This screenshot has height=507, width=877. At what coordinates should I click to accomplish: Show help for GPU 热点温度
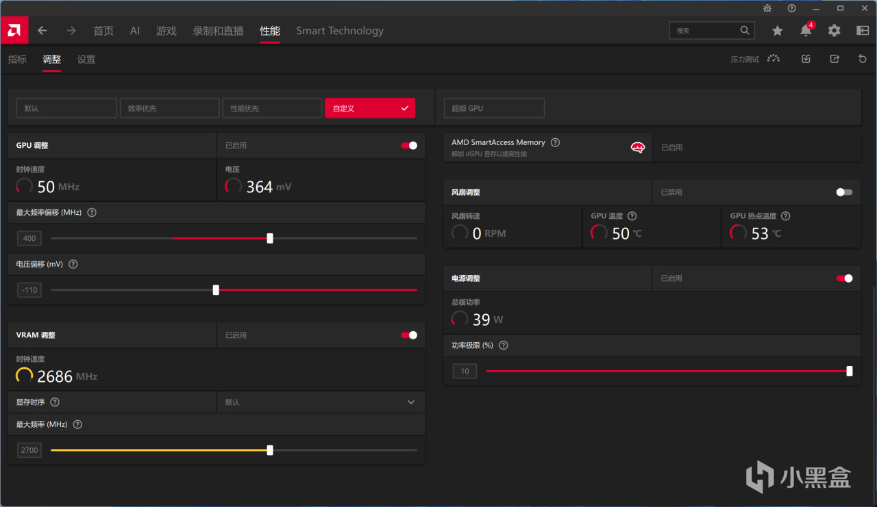[785, 216]
